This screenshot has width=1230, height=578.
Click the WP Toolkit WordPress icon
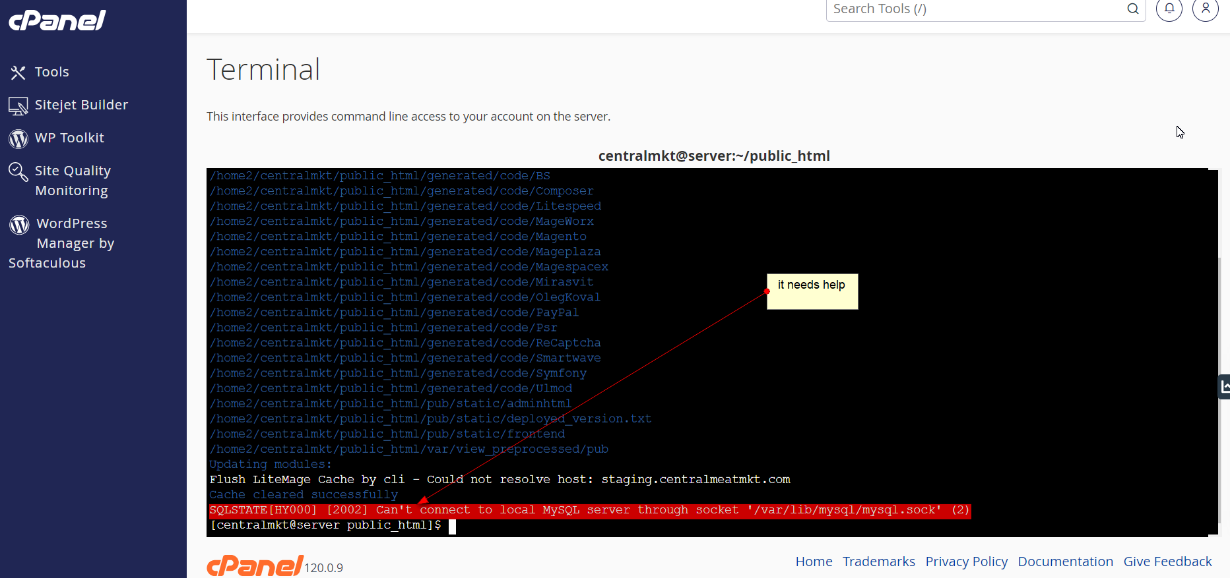[x=18, y=138]
